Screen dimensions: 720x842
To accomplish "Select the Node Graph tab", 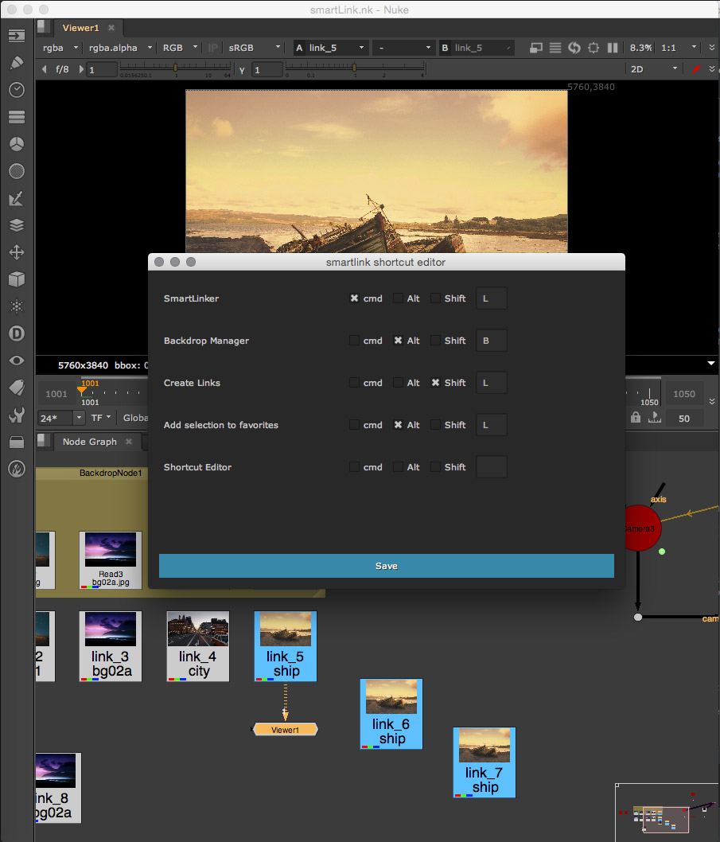I will pyautogui.click(x=89, y=442).
